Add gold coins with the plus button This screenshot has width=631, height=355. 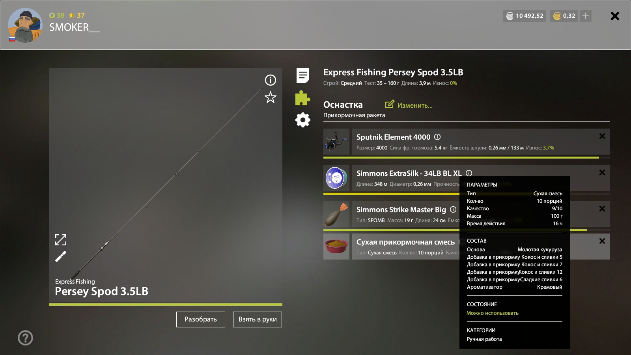click(586, 16)
